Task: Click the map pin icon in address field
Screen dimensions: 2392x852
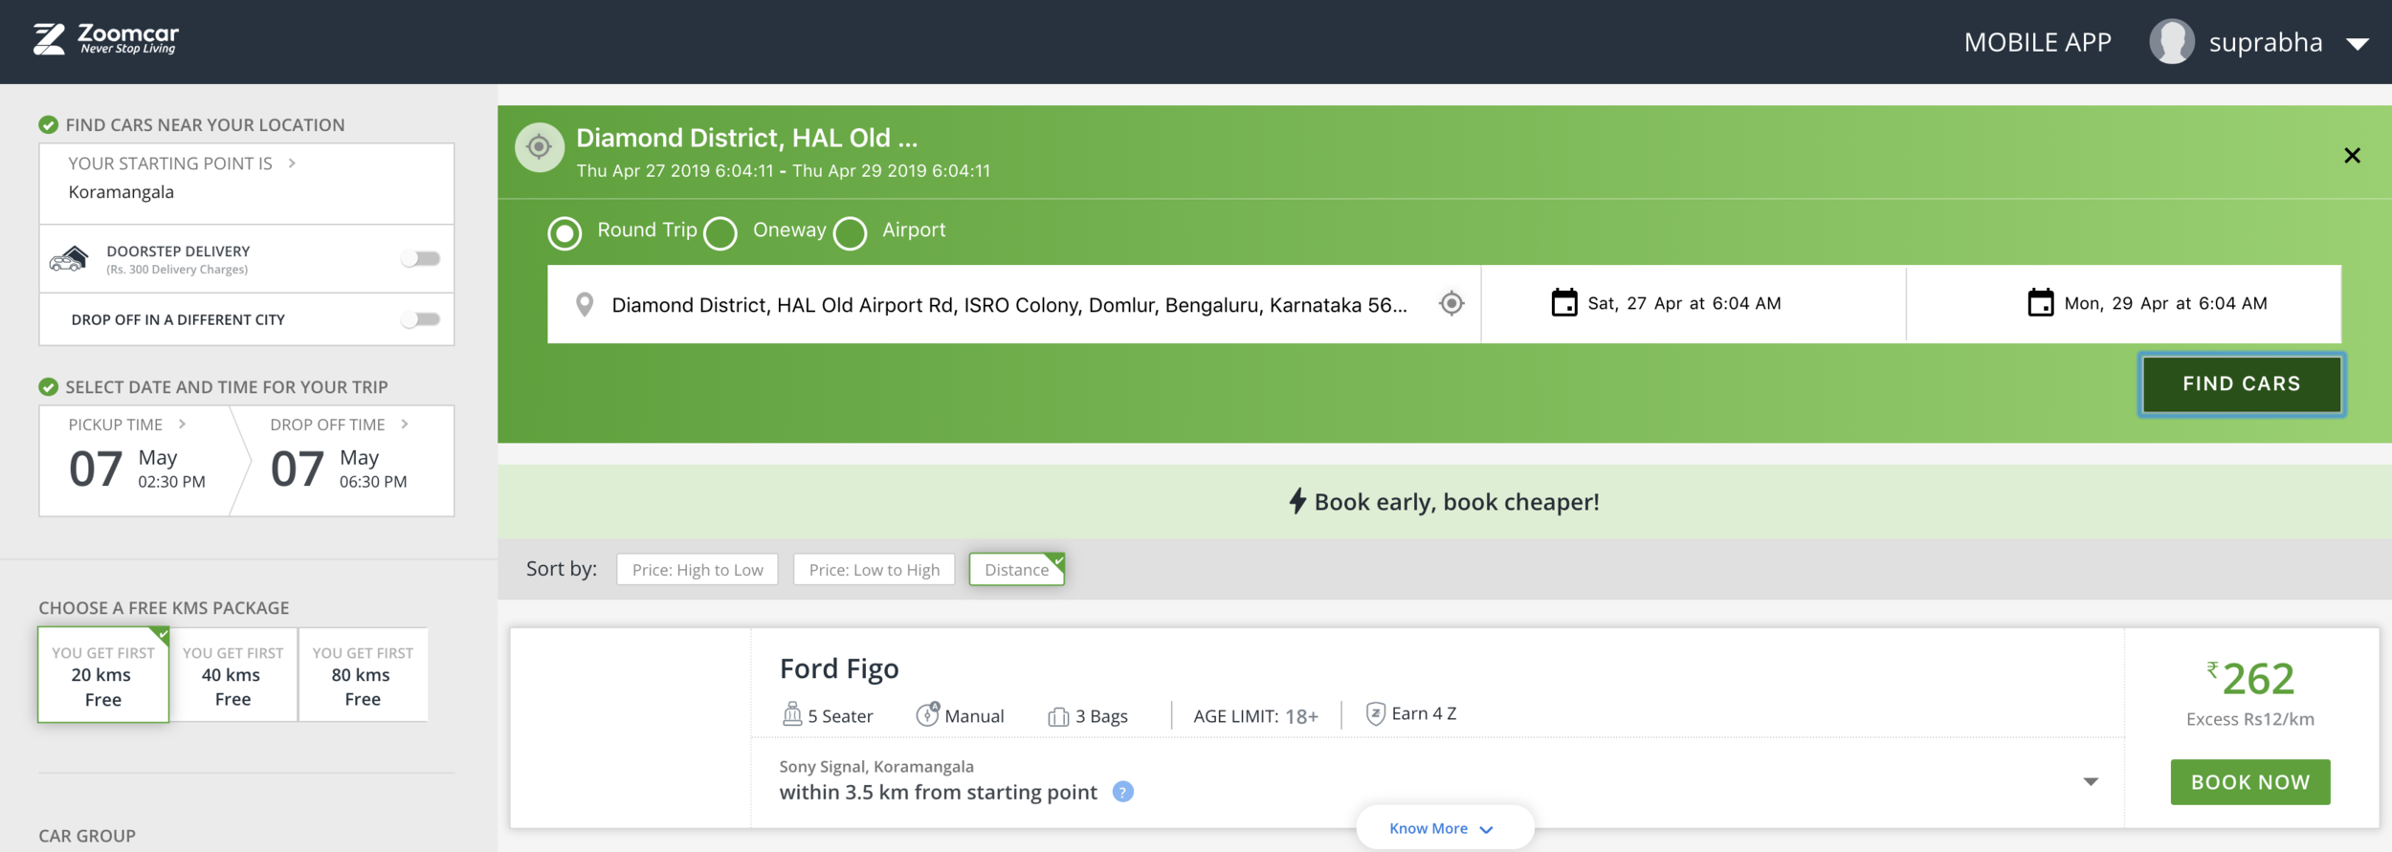Action: click(x=585, y=305)
